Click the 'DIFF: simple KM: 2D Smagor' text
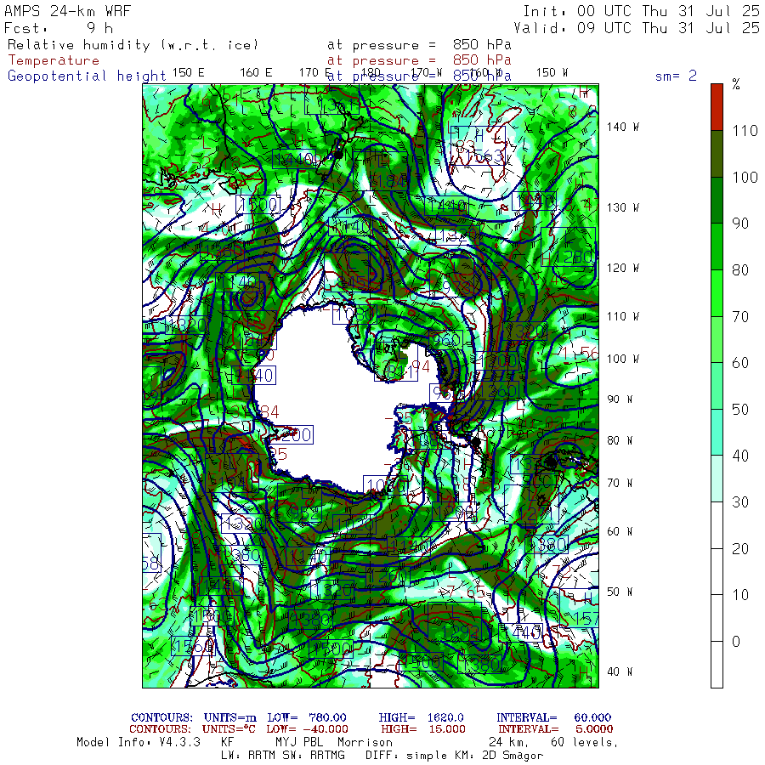The image size is (765, 765). point(455,756)
